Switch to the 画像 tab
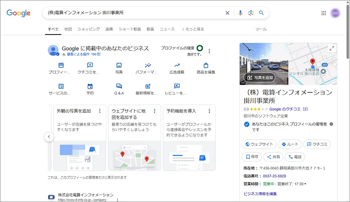 [109, 29]
